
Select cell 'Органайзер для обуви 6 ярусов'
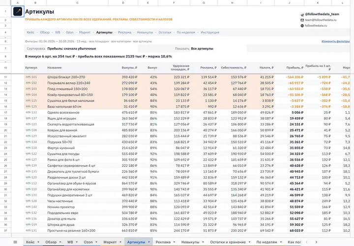[78, 183]
